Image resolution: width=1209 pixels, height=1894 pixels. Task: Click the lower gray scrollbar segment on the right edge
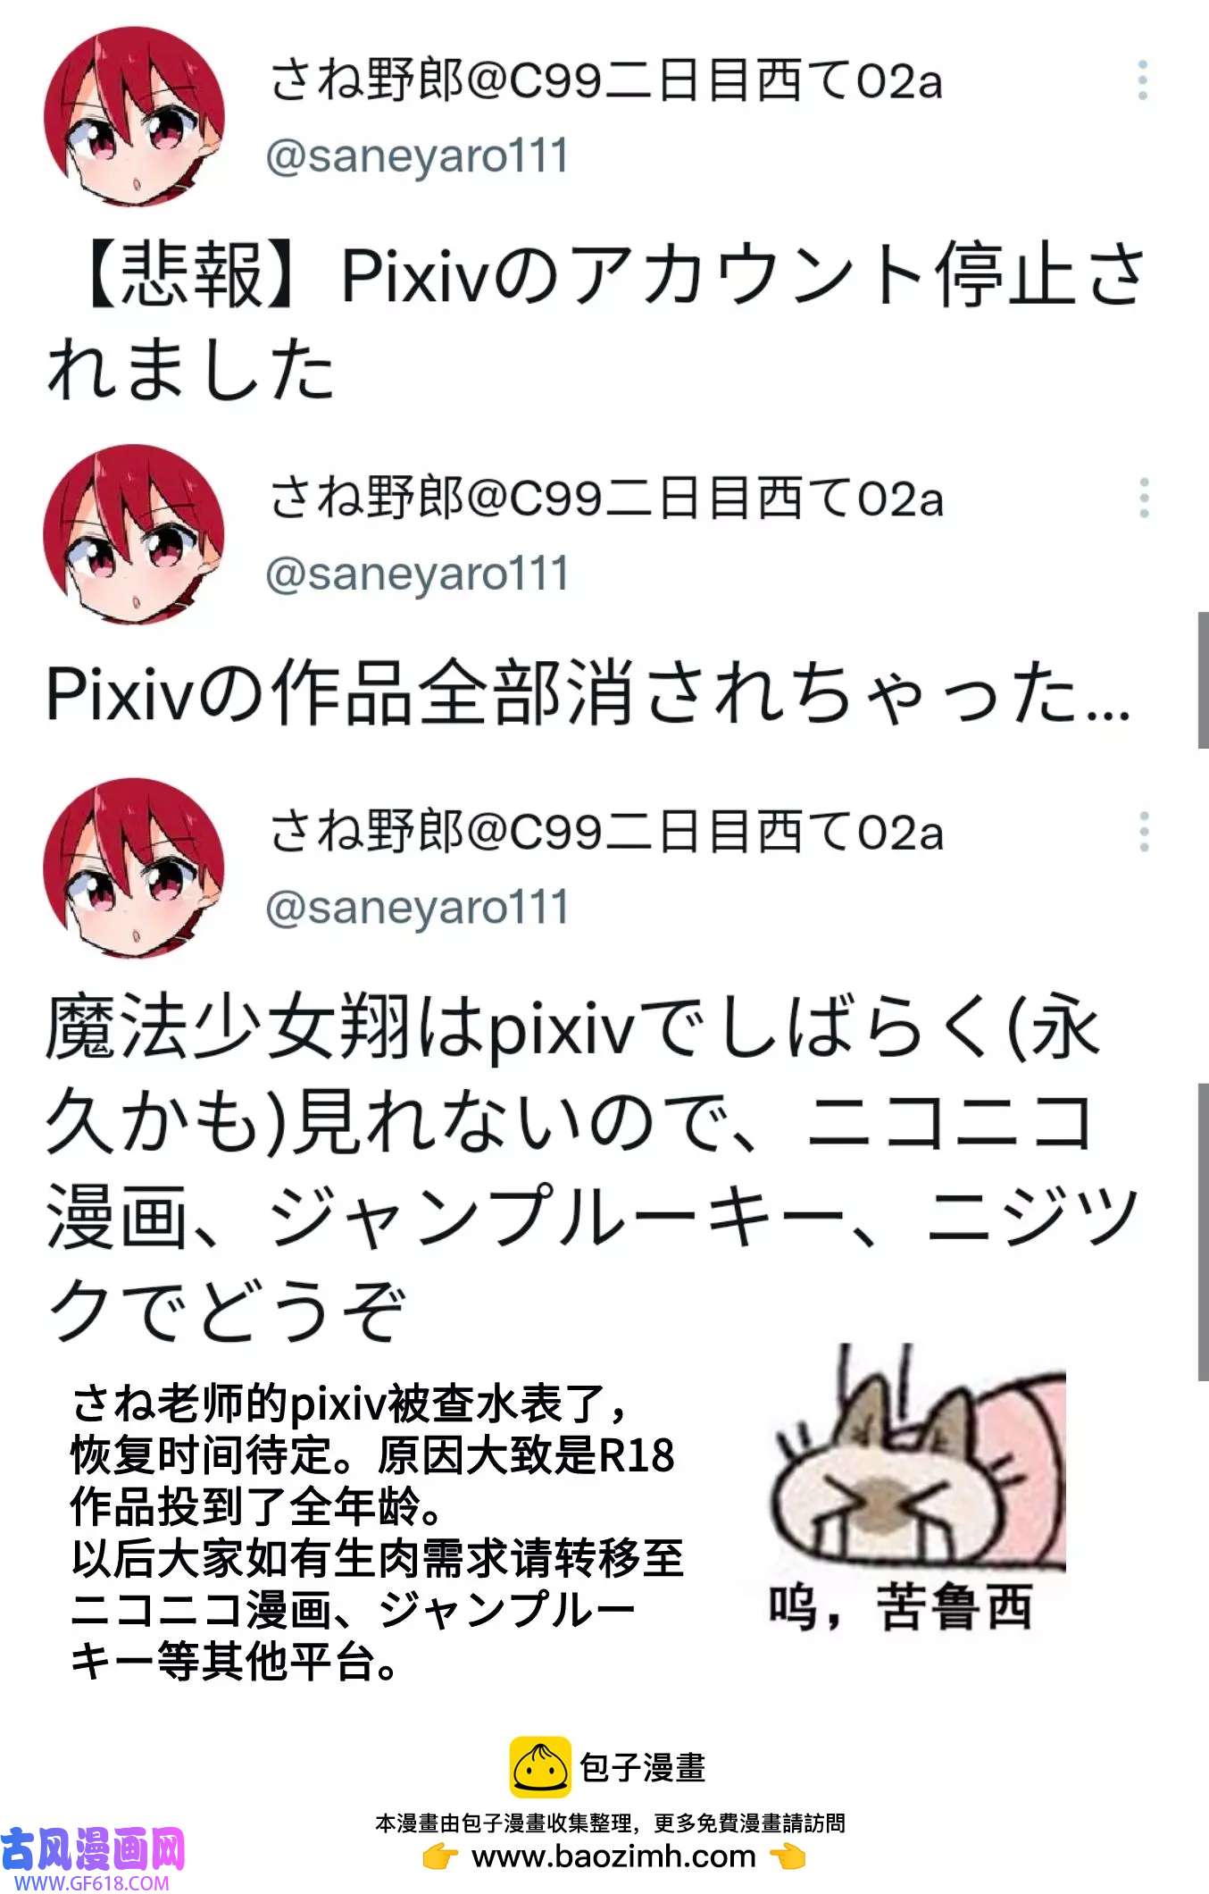(x=1203, y=1232)
